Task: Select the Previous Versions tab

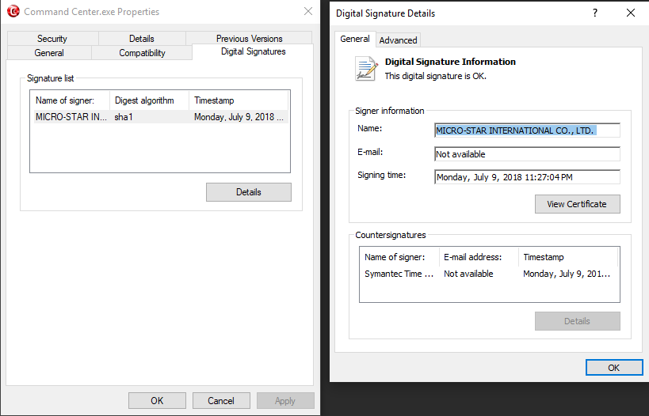Action: coord(249,38)
